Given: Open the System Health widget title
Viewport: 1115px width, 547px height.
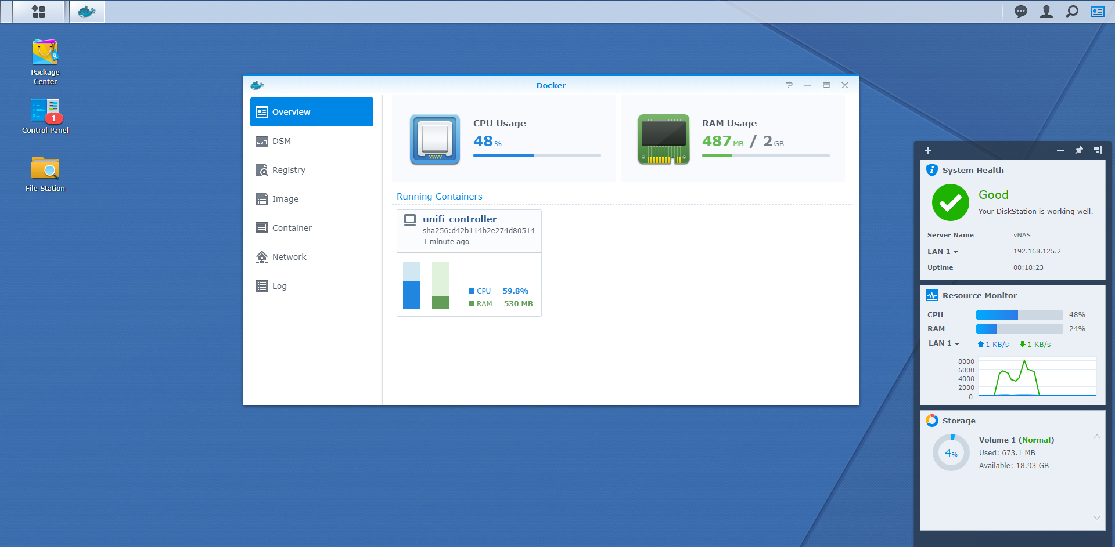Looking at the screenshot, I should coord(973,170).
